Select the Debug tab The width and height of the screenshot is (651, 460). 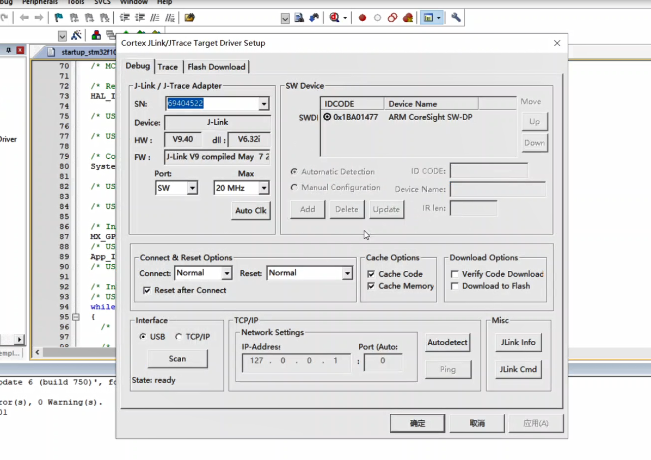138,66
